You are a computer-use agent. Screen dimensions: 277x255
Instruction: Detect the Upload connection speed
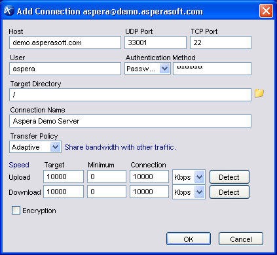coord(229,177)
